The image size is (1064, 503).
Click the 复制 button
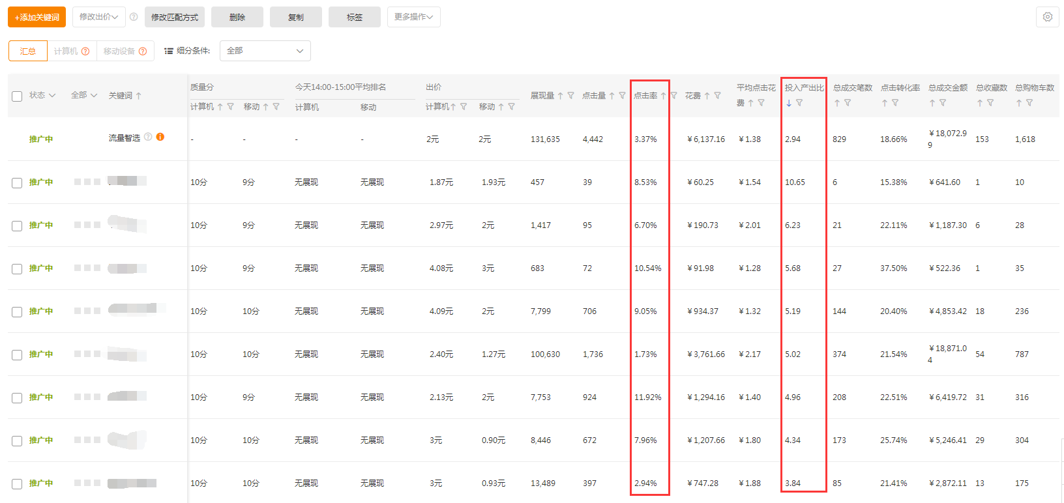[296, 17]
